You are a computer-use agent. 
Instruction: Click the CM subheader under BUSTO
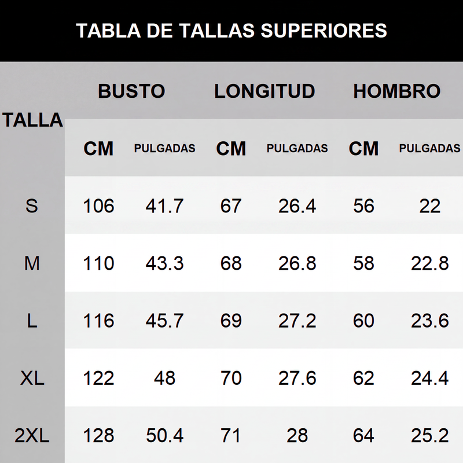pos(98,149)
